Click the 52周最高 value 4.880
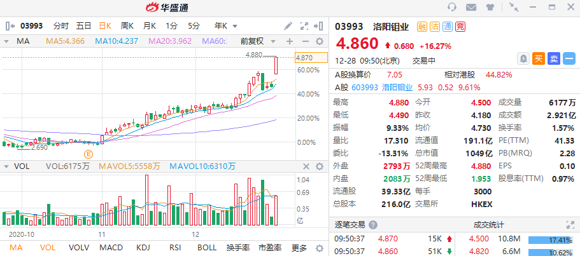 (x=481, y=166)
